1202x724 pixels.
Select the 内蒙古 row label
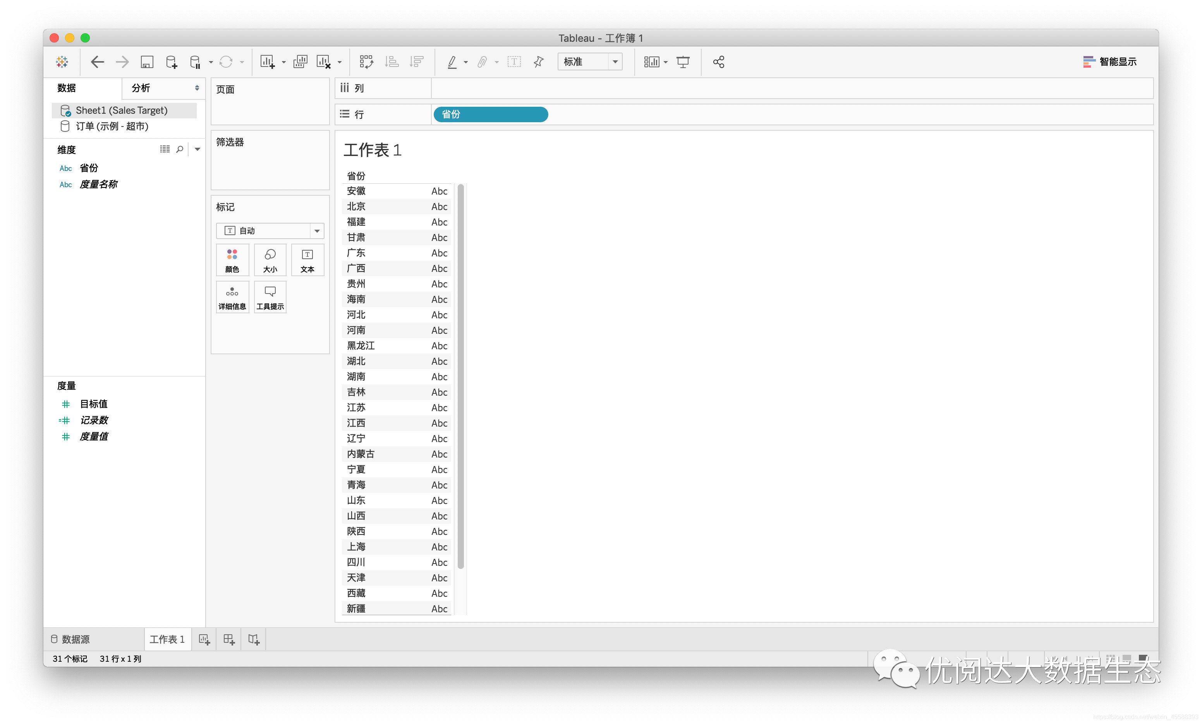(361, 454)
